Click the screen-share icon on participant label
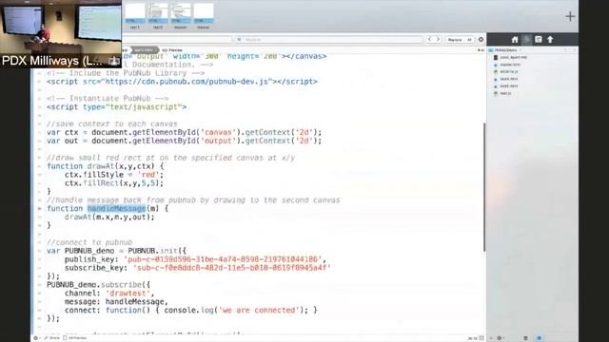 [113, 61]
